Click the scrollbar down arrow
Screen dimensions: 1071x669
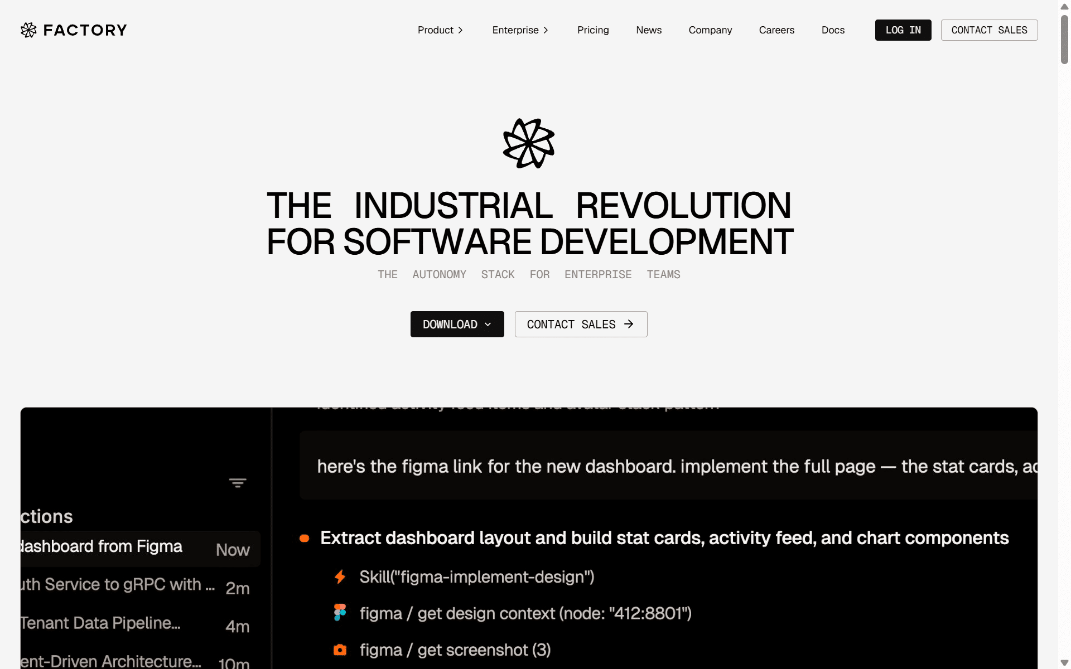pyautogui.click(x=1064, y=663)
